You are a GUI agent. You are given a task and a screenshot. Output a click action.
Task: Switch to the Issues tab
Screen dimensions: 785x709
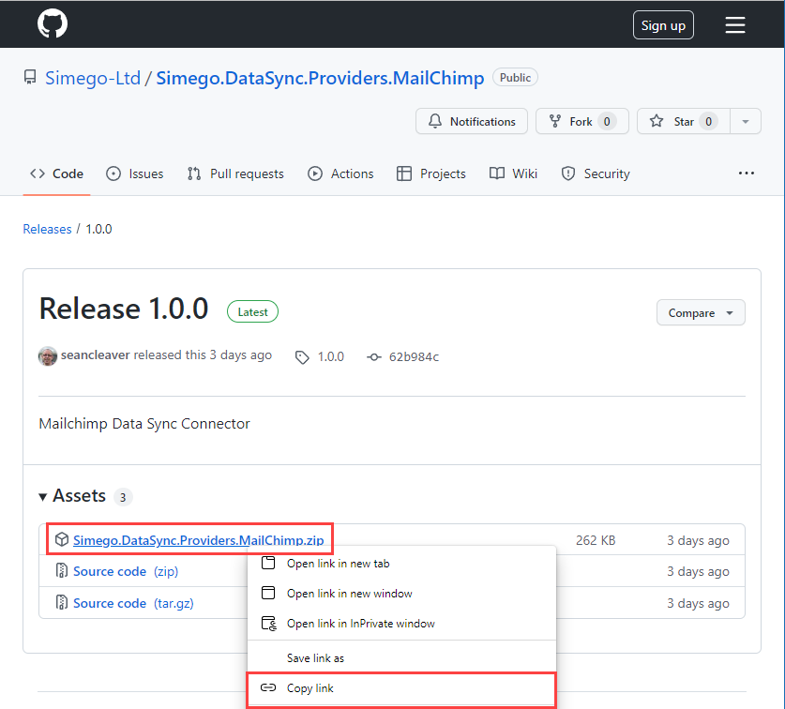click(x=135, y=173)
